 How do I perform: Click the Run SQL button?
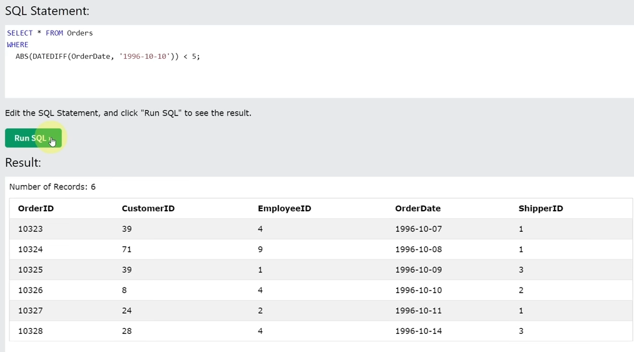tap(33, 138)
